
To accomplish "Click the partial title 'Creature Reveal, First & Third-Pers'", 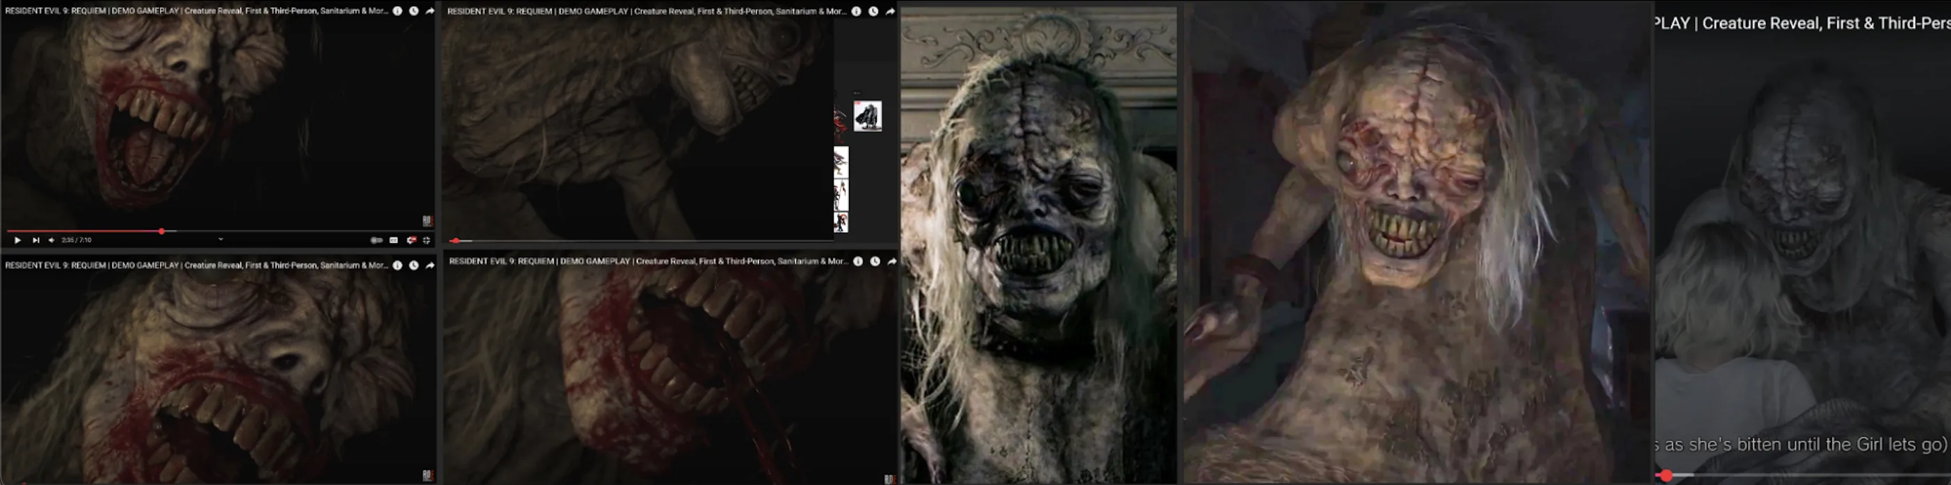I will coord(1826,24).
